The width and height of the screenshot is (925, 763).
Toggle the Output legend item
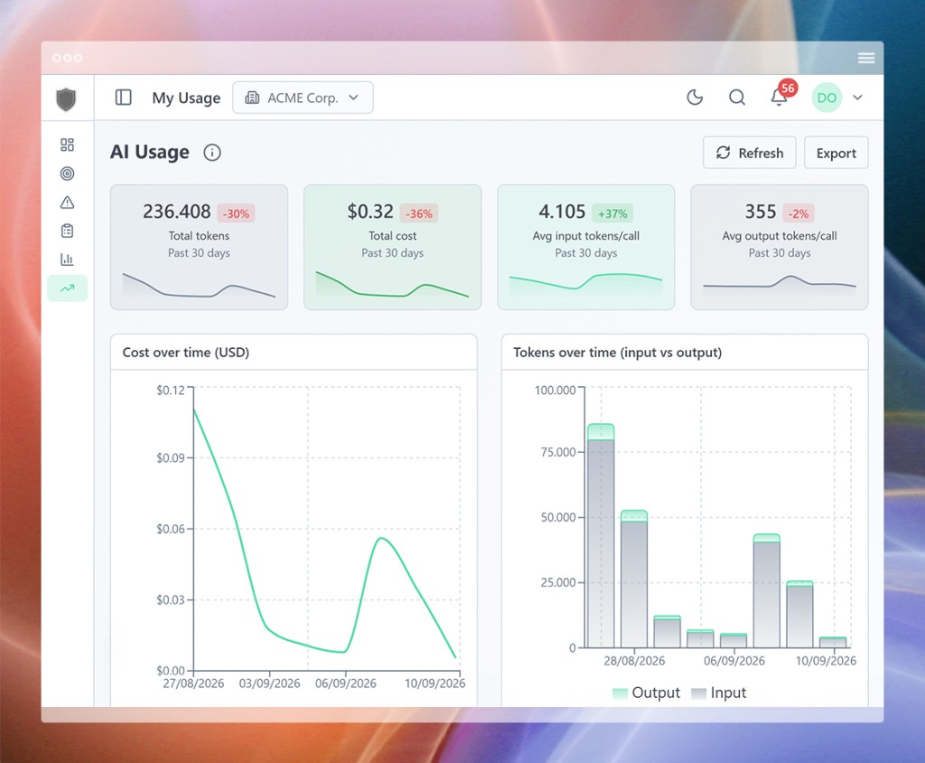[647, 692]
